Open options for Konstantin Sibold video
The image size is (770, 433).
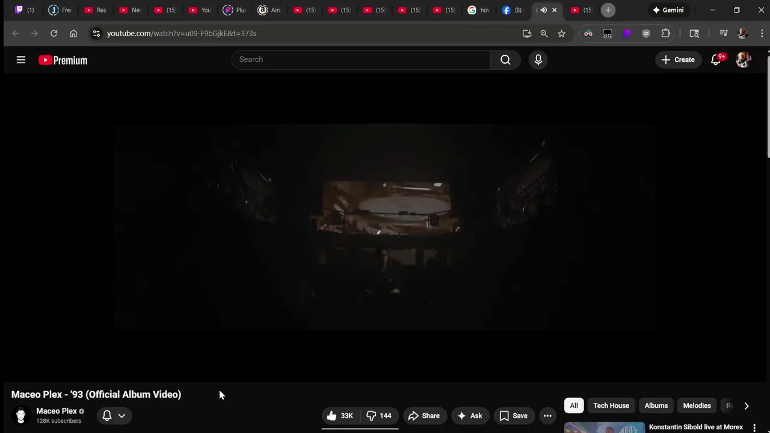[754, 428]
